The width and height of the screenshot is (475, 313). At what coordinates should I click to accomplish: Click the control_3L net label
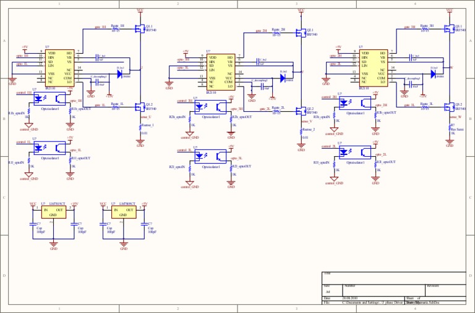coord(184,150)
